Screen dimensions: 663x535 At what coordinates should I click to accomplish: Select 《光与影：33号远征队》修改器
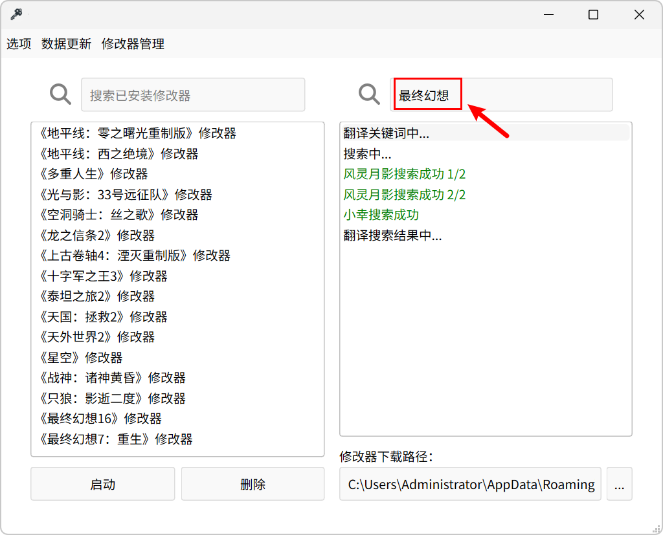click(x=177, y=195)
